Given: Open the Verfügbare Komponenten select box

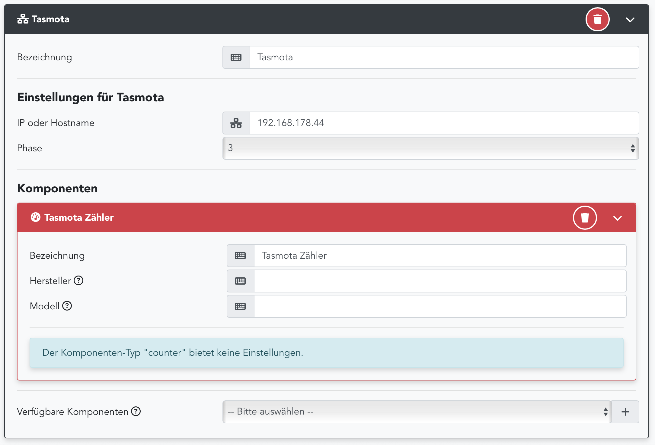Looking at the screenshot, I should pos(417,412).
